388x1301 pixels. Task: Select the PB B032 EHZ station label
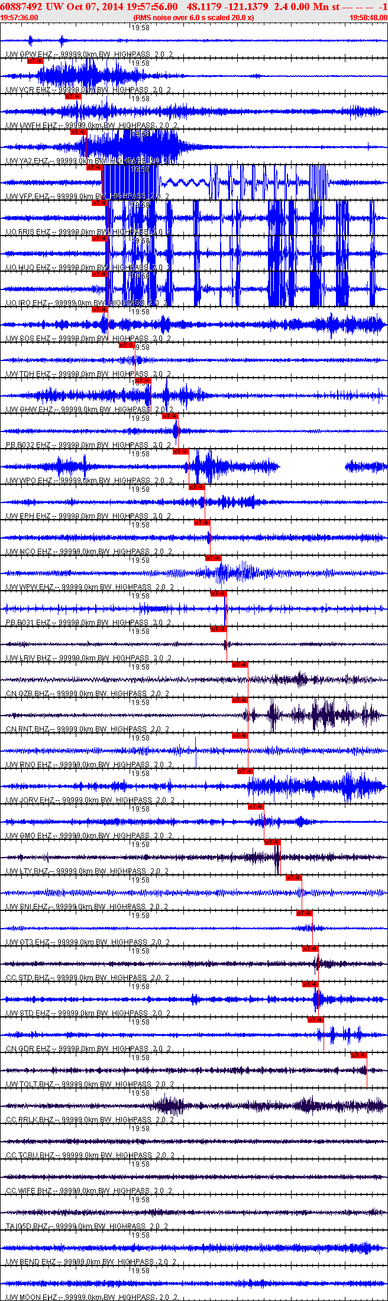point(89,445)
